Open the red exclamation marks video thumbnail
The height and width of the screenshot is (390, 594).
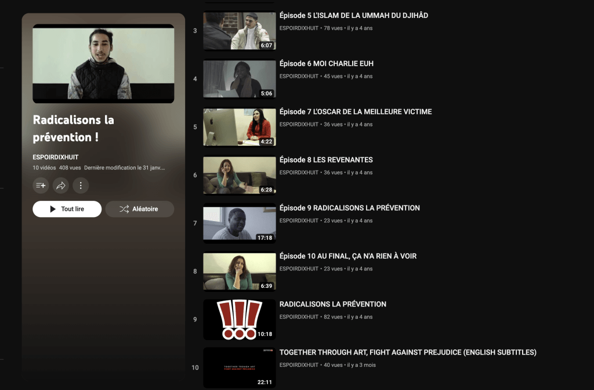point(239,319)
